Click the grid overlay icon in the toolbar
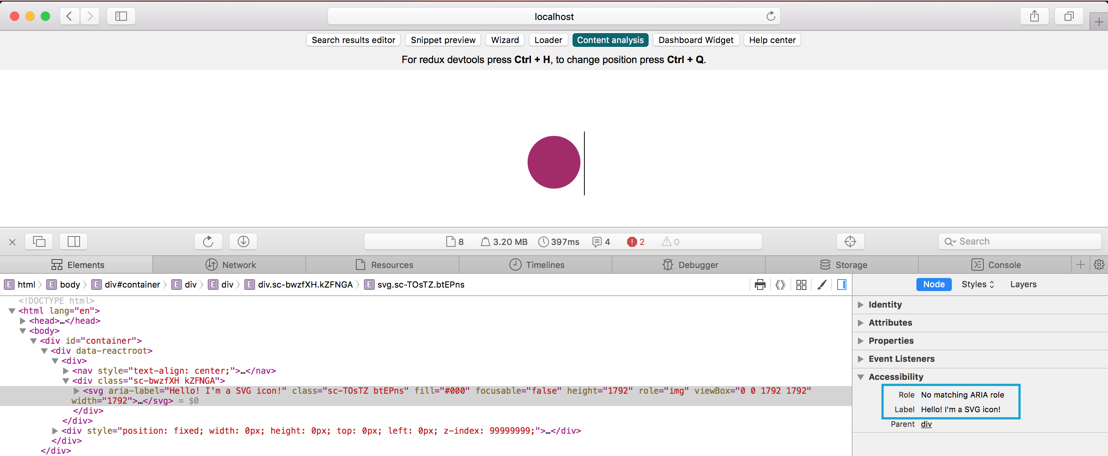This screenshot has height=456, width=1108. pos(801,285)
